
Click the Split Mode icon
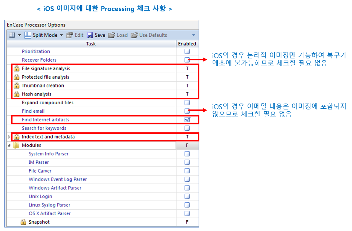[28, 35]
